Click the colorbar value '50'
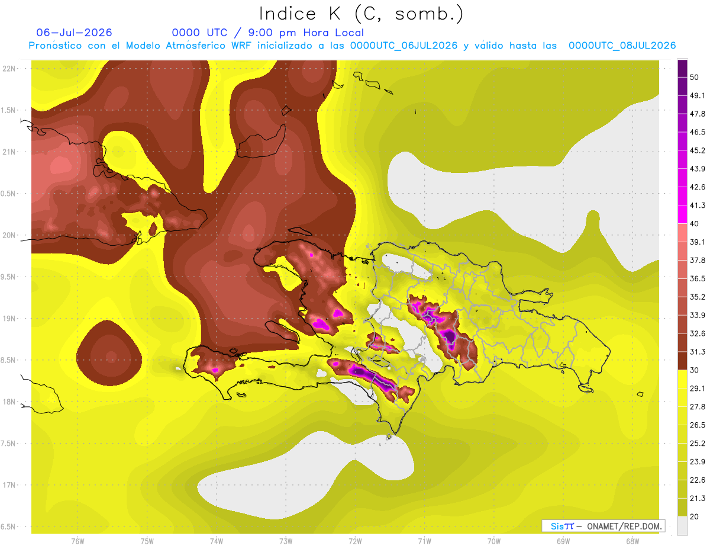This screenshot has width=710, height=549. pyautogui.click(x=695, y=77)
